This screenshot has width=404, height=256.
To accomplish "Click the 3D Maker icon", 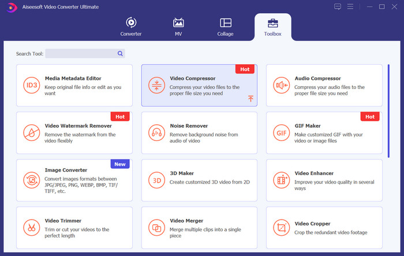I will point(156,180).
